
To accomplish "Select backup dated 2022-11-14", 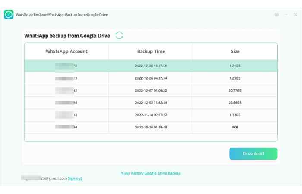I will [x=151, y=115].
